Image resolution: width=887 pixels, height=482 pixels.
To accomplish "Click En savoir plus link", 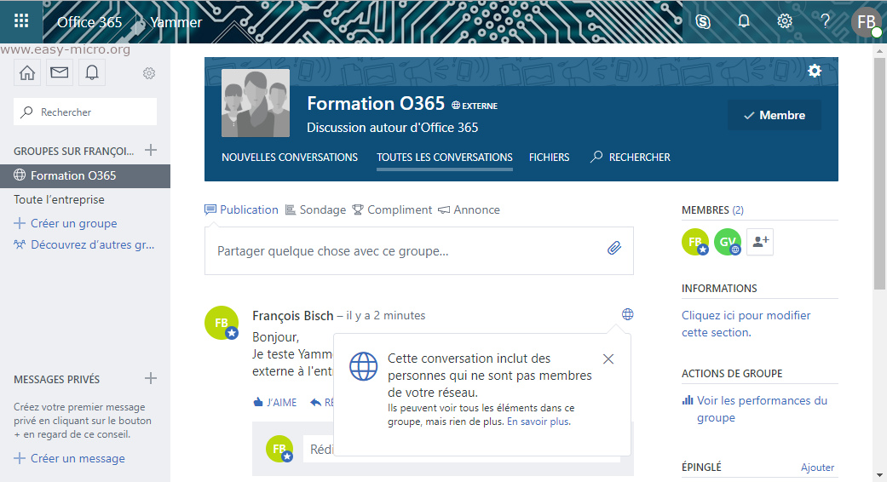I will [x=539, y=422].
